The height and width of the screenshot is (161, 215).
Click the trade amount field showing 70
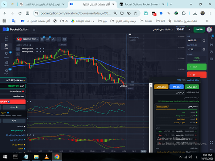tap(194, 49)
